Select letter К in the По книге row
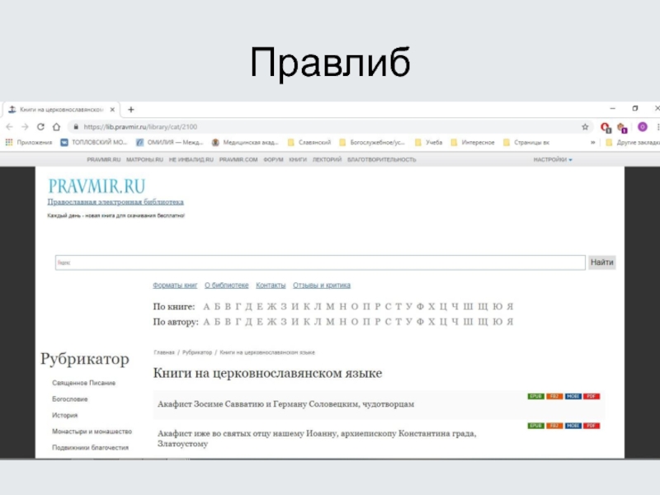 pos(307,307)
